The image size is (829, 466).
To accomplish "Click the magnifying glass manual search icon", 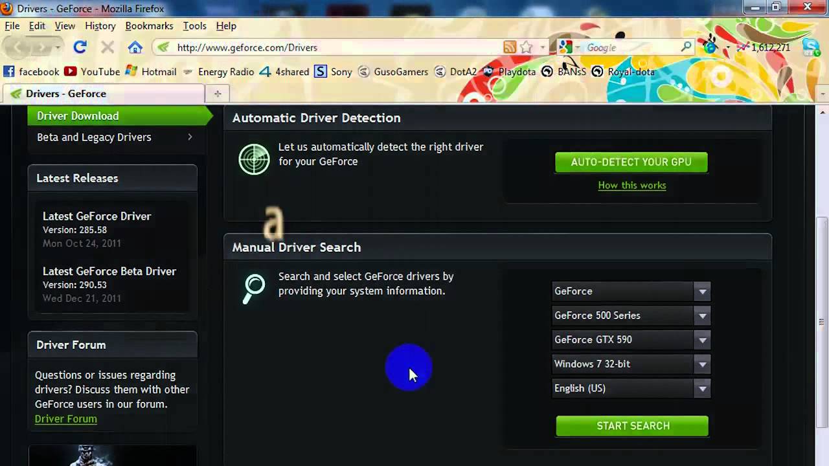I will click(254, 289).
